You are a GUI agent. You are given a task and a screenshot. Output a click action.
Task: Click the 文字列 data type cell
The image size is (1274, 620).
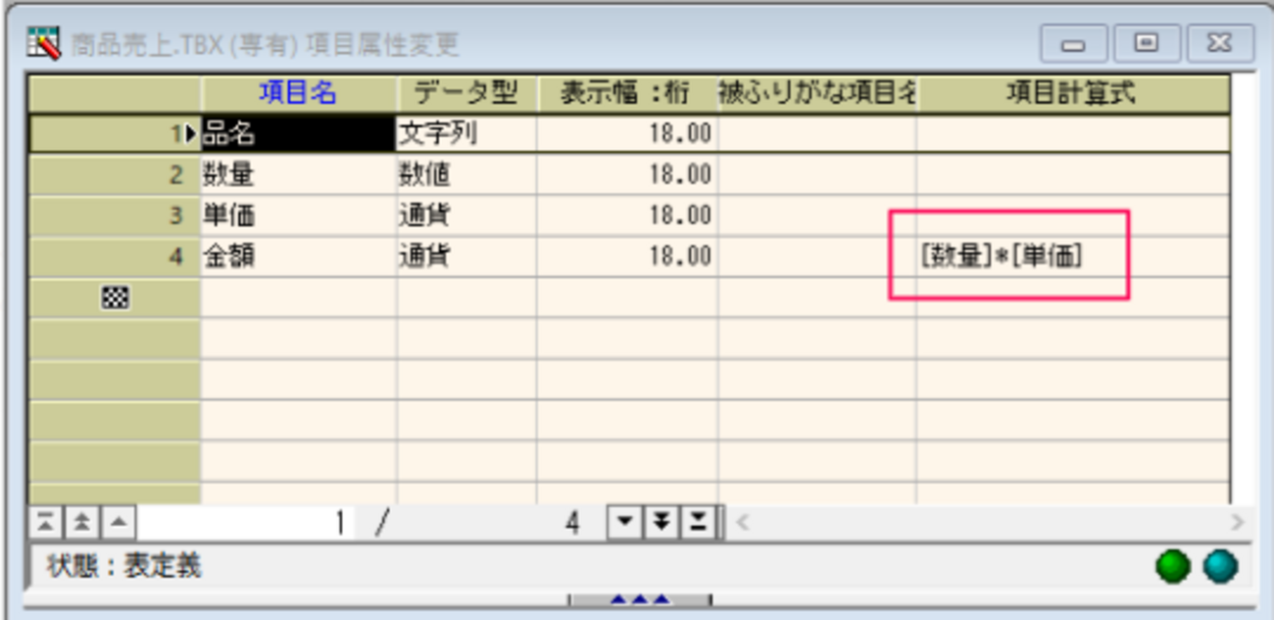click(466, 133)
